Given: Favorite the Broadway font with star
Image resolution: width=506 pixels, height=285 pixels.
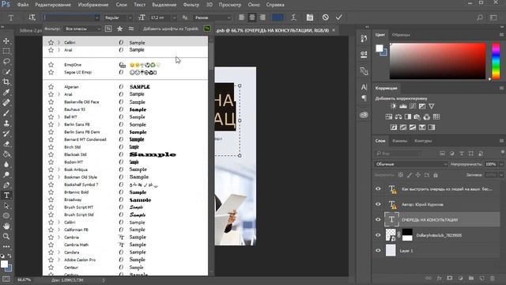Looking at the screenshot, I should point(51,199).
